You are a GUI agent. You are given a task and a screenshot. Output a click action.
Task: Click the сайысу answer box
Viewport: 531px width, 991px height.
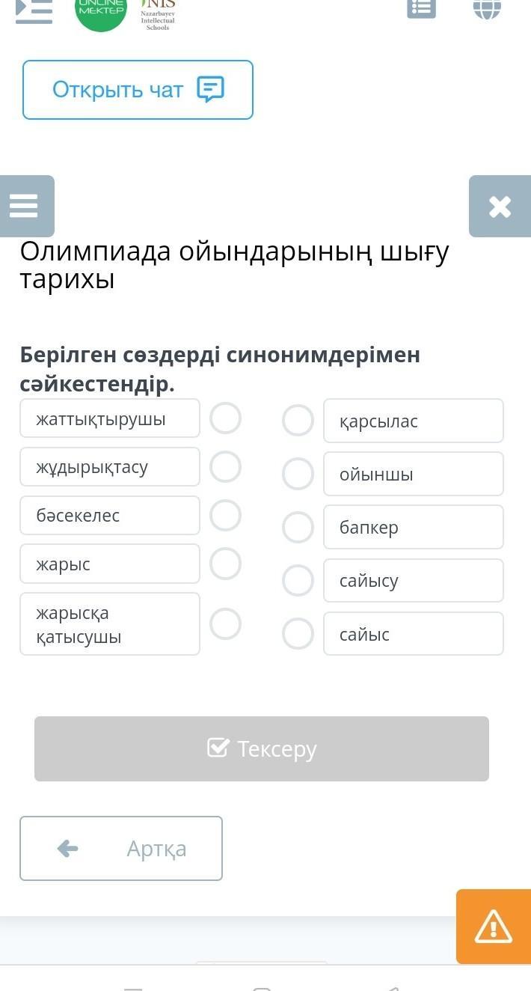pos(413,580)
